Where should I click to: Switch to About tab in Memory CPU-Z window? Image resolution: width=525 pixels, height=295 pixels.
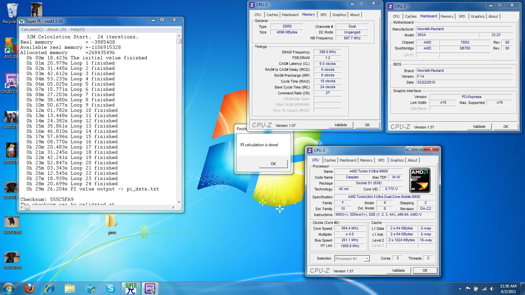coord(355,15)
